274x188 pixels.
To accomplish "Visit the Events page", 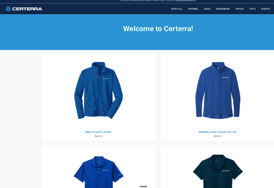I will 265,9.
